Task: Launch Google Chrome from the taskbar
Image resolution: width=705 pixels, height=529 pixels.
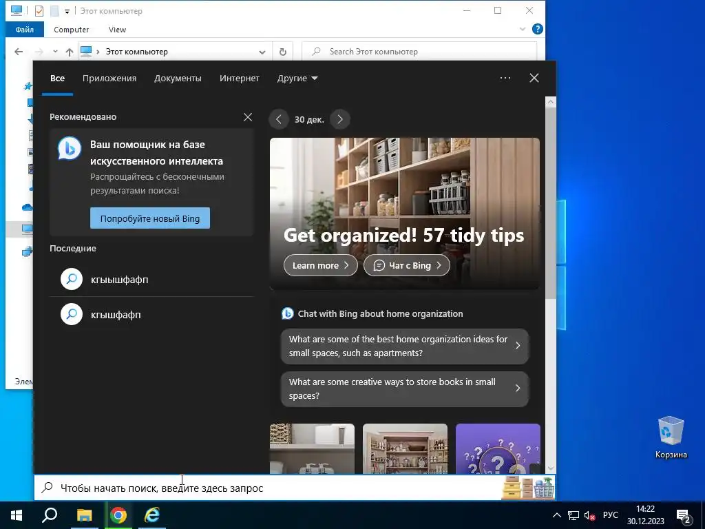Action: (x=118, y=515)
